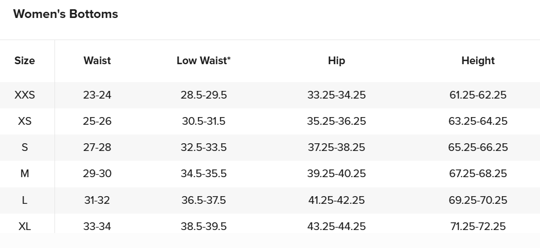Image resolution: width=540 pixels, height=248 pixels.
Task: Select hip value 43.25-44.25
Action: click(x=336, y=226)
